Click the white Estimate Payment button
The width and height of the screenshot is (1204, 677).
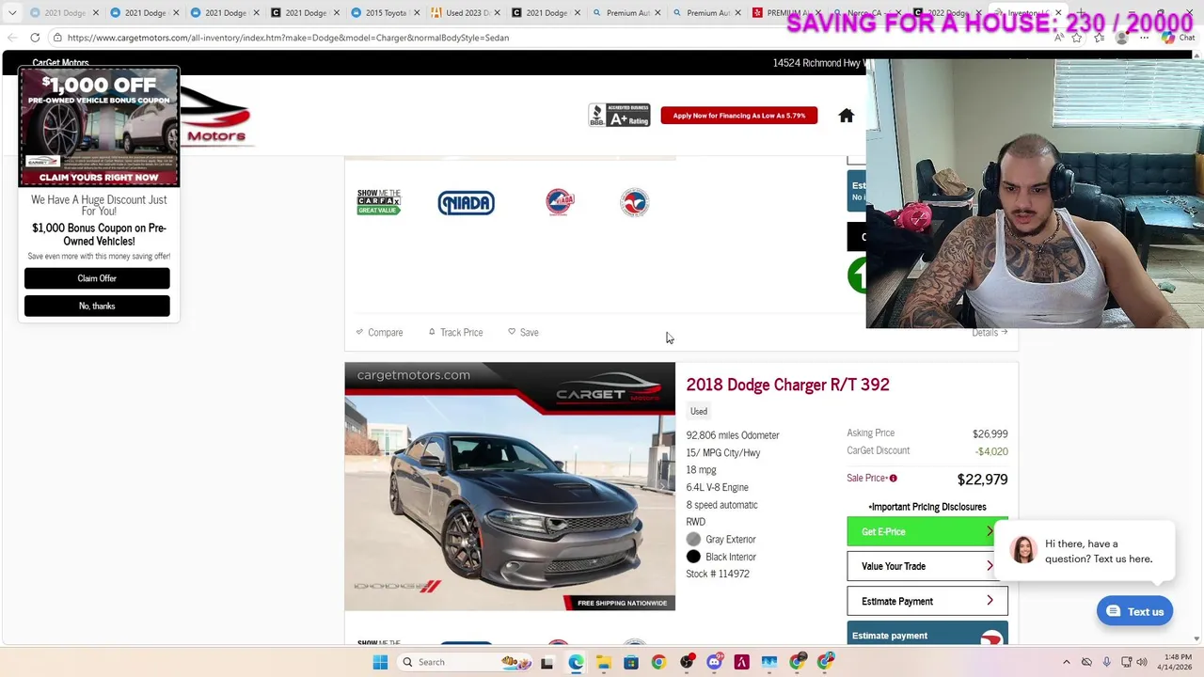click(x=927, y=601)
